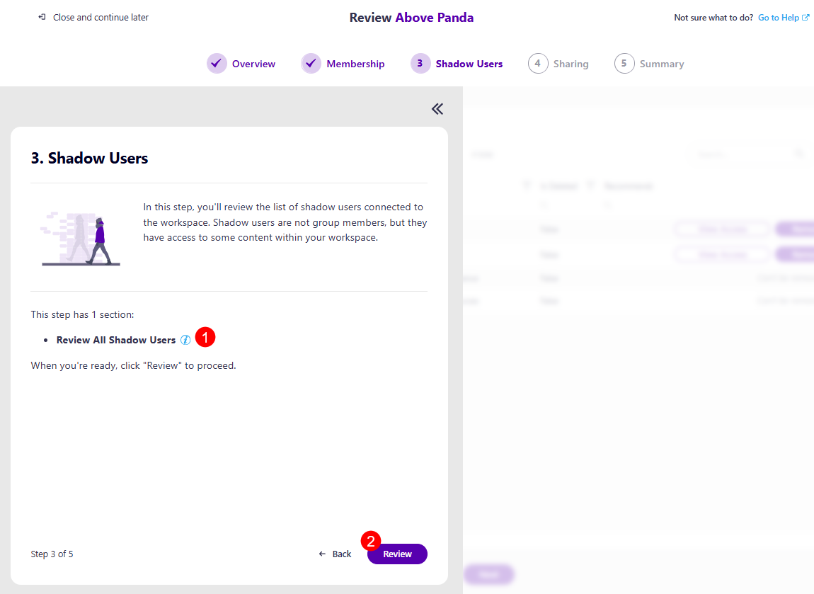Open the first filter funnel in the background table
814x594 pixels.
[x=527, y=185]
